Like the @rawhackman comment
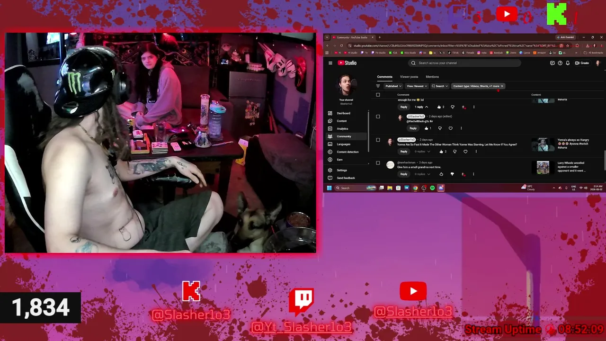 [x=441, y=174]
